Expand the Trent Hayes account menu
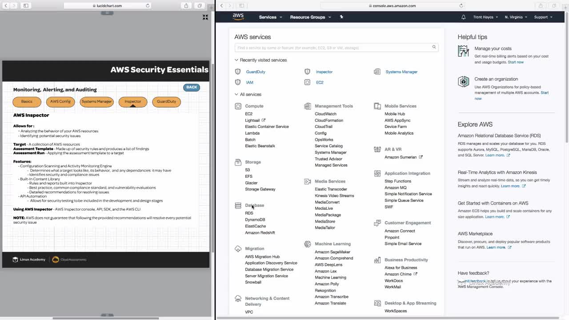The height and width of the screenshot is (320, 569). [485, 17]
